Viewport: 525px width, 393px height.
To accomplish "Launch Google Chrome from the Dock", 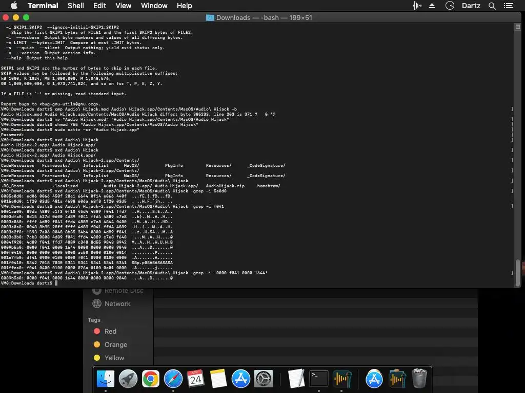I will (x=150, y=379).
